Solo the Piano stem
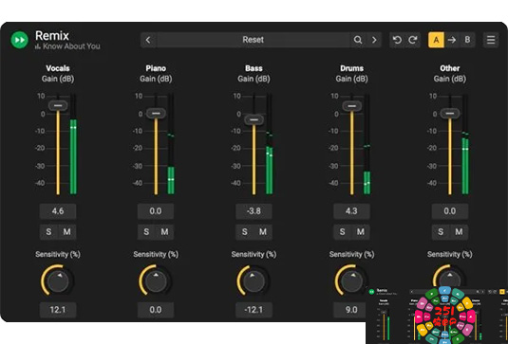 point(146,232)
